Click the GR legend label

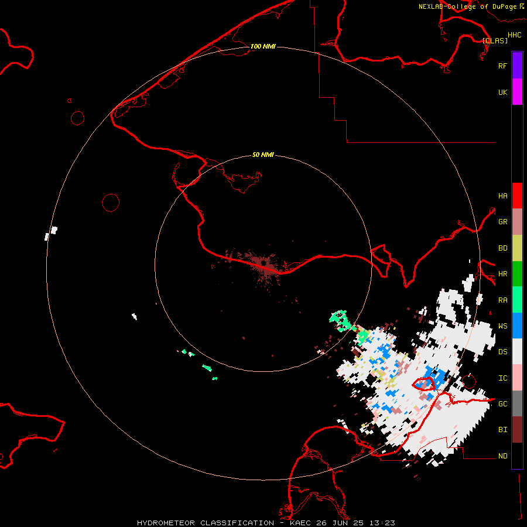click(502, 222)
